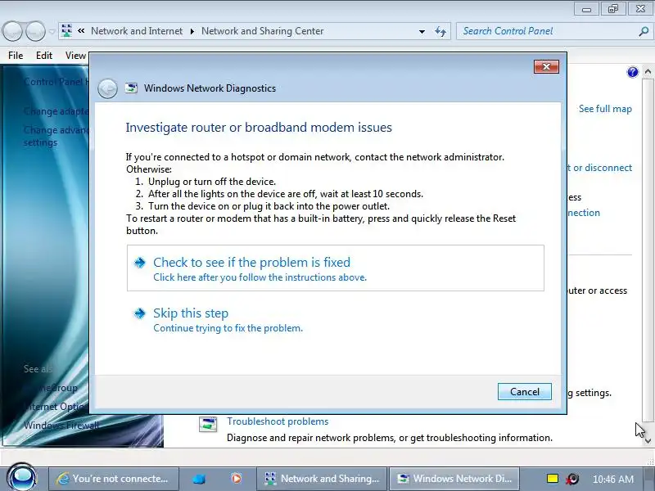Close the Windows Network Diagnostics dialog
Screen dimensions: 655x491
[x=546, y=67]
